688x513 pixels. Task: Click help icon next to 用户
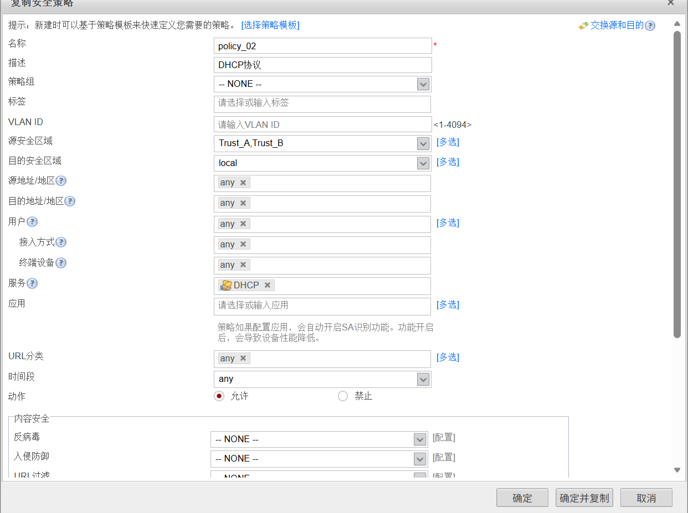32,222
